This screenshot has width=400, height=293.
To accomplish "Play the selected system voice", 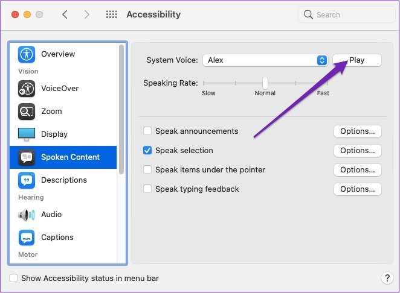I will (x=357, y=60).
